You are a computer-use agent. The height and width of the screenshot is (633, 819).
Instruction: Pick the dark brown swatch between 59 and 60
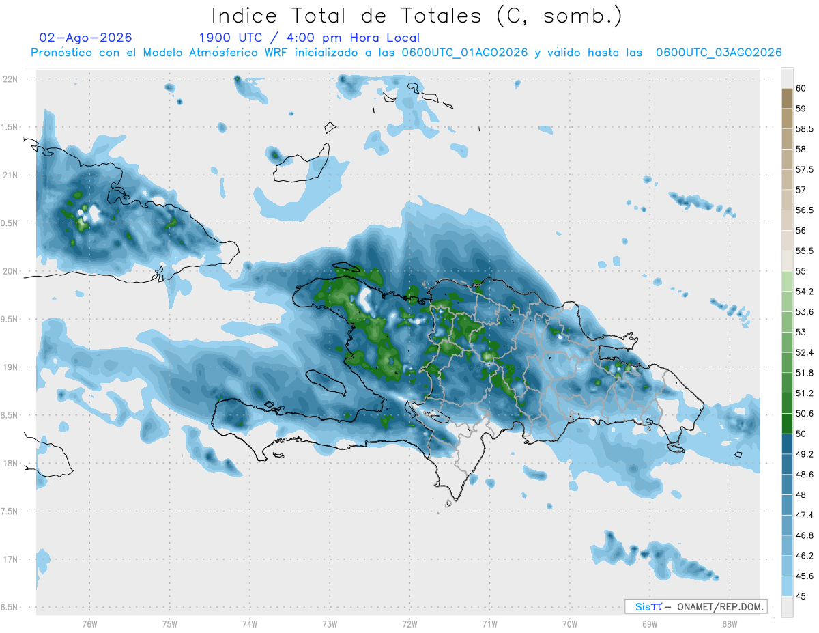coord(787,98)
